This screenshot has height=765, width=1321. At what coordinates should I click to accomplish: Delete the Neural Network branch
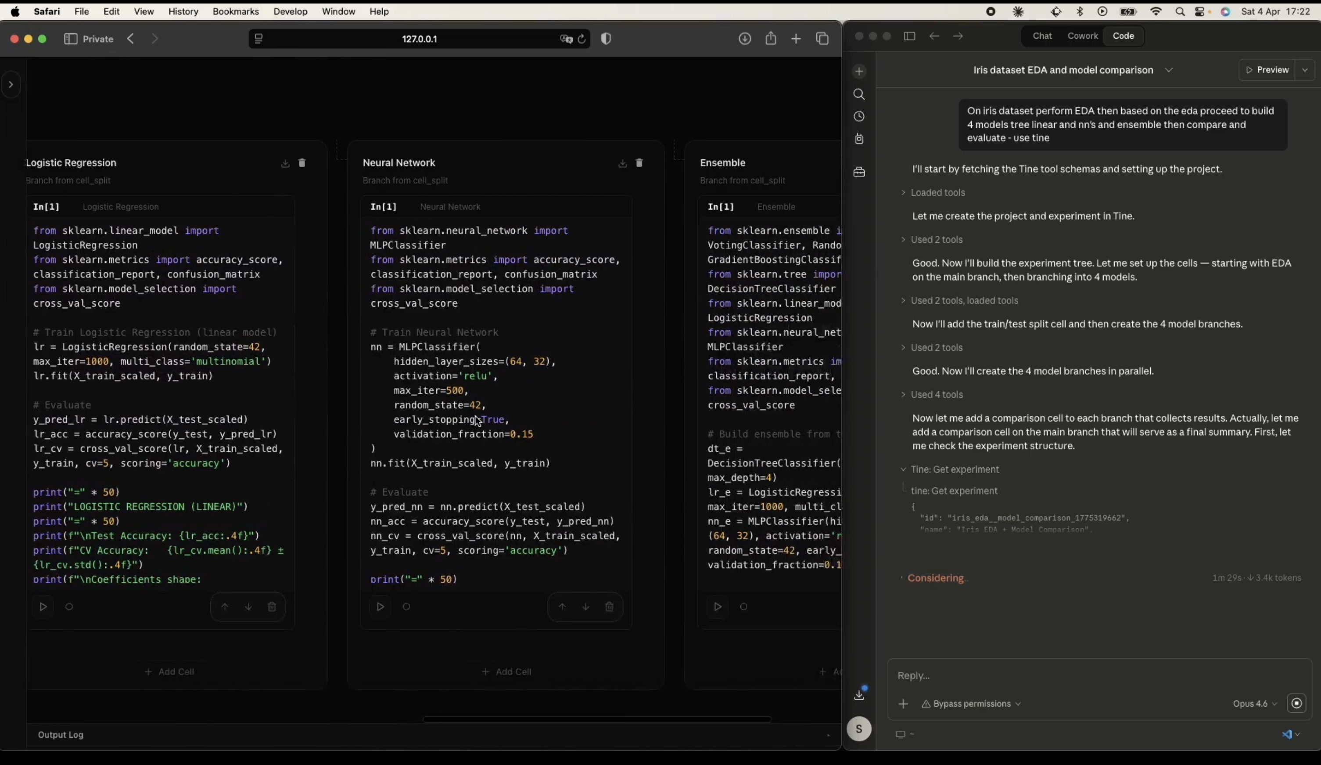pyautogui.click(x=639, y=163)
